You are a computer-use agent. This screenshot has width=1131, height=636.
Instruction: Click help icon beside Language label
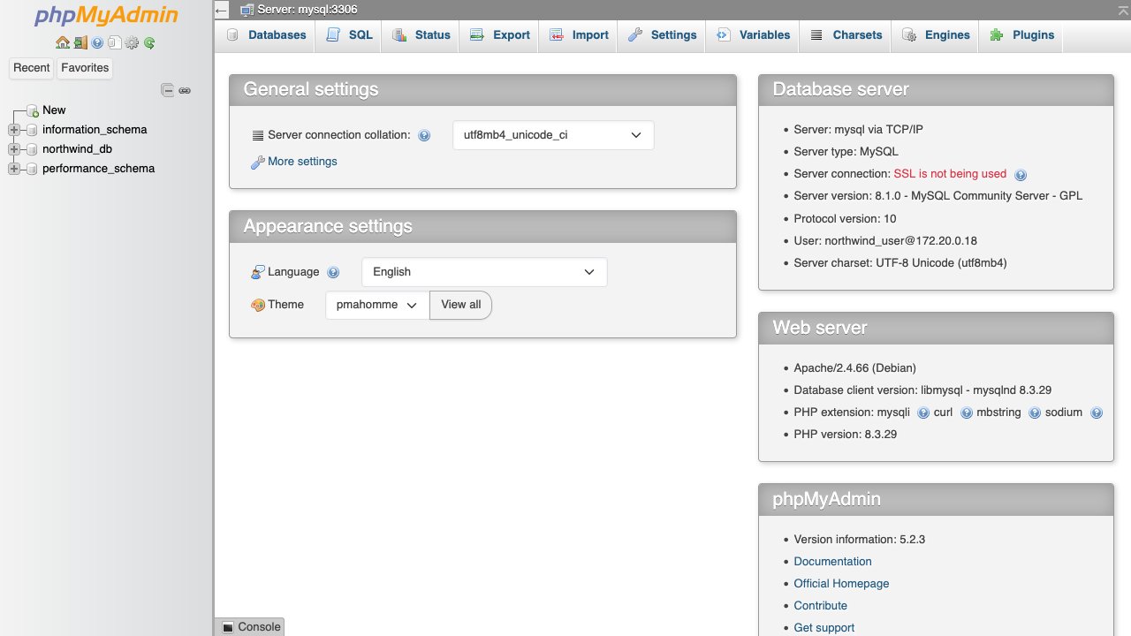coord(333,273)
